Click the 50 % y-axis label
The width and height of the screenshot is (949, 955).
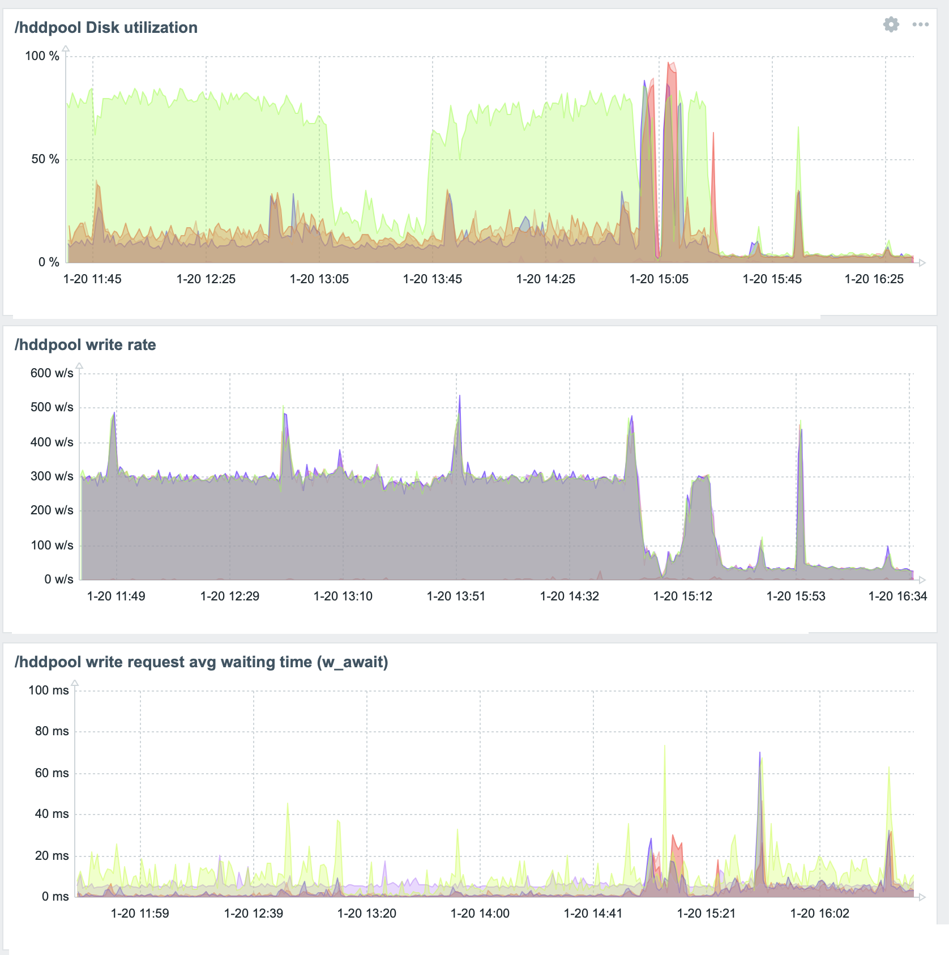click(45, 159)
